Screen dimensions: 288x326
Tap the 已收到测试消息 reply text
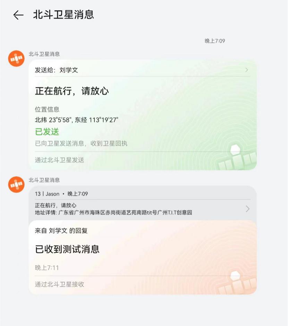tap(67, 249)
